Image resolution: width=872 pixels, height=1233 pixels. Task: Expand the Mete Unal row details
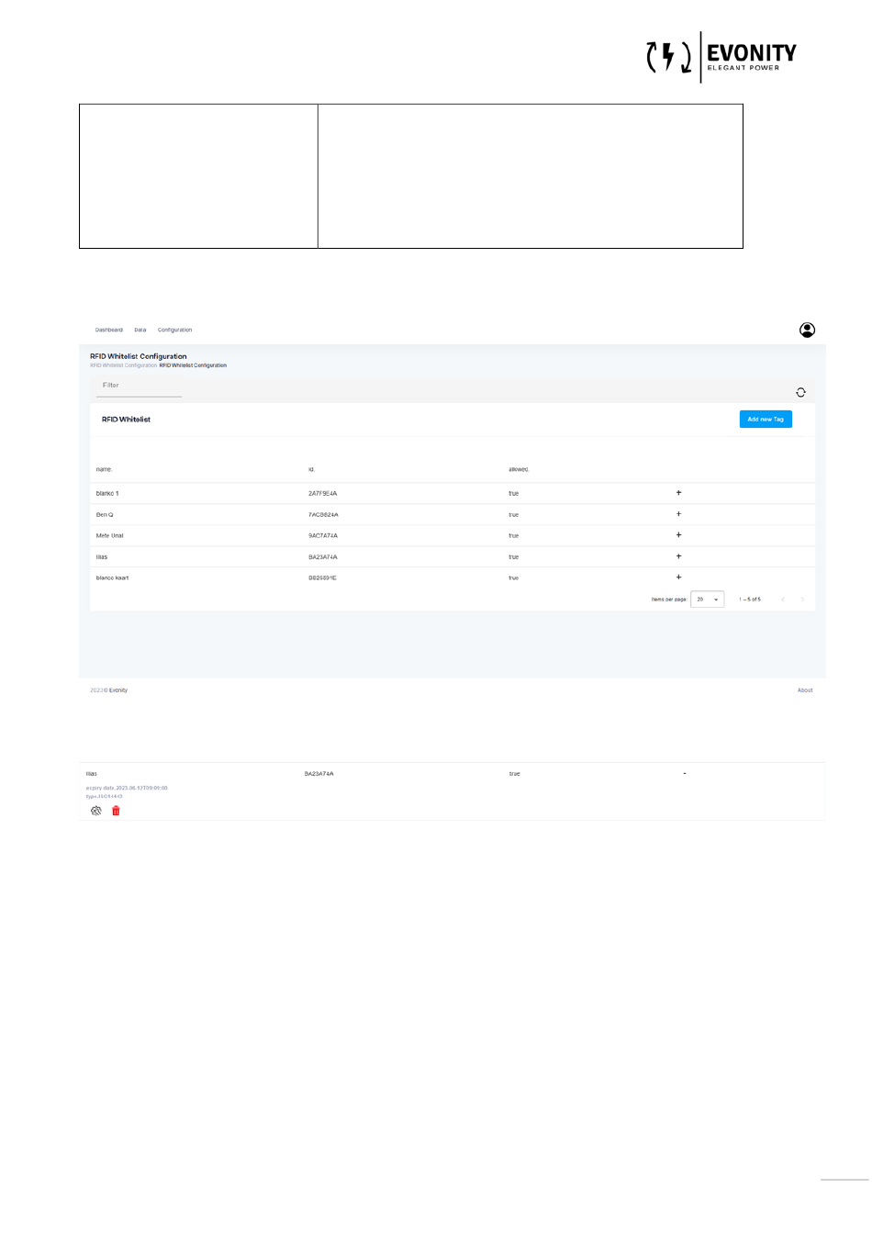pyautogui.click(x=678, y=535)
